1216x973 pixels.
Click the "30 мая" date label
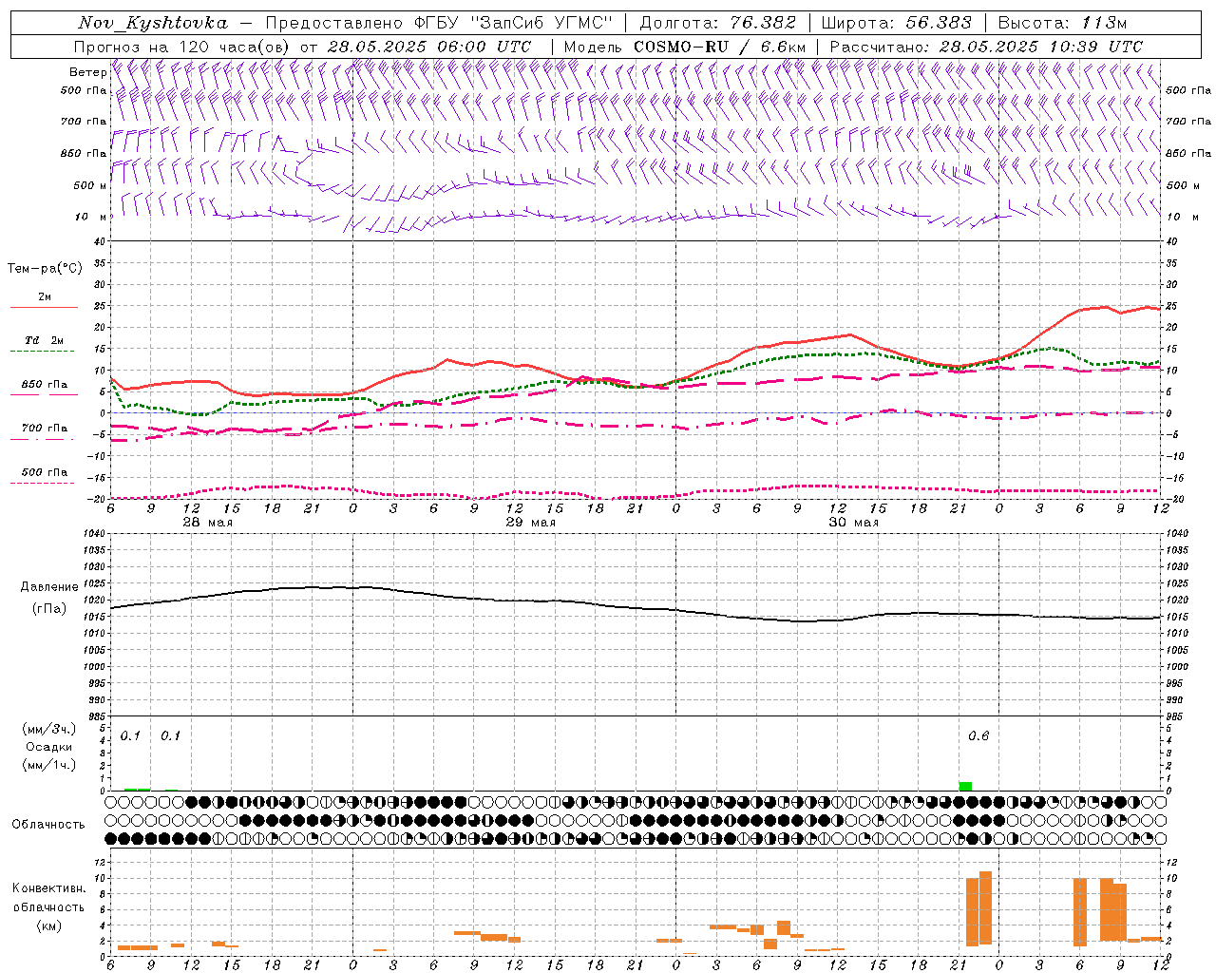click(x=853, y=523)
